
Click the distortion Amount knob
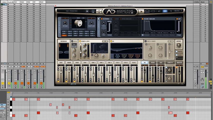(96, 55)
